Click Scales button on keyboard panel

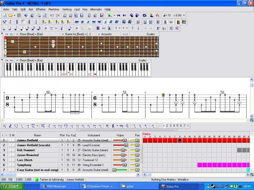(142, 60)
